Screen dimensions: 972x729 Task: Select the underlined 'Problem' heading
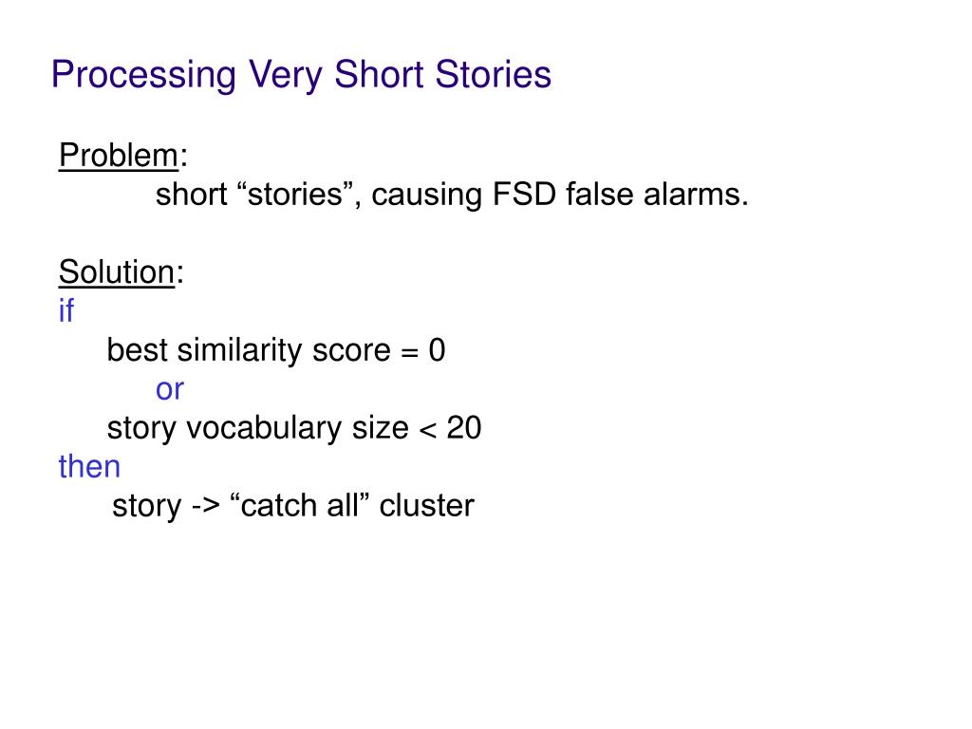[x=119, y=156]
